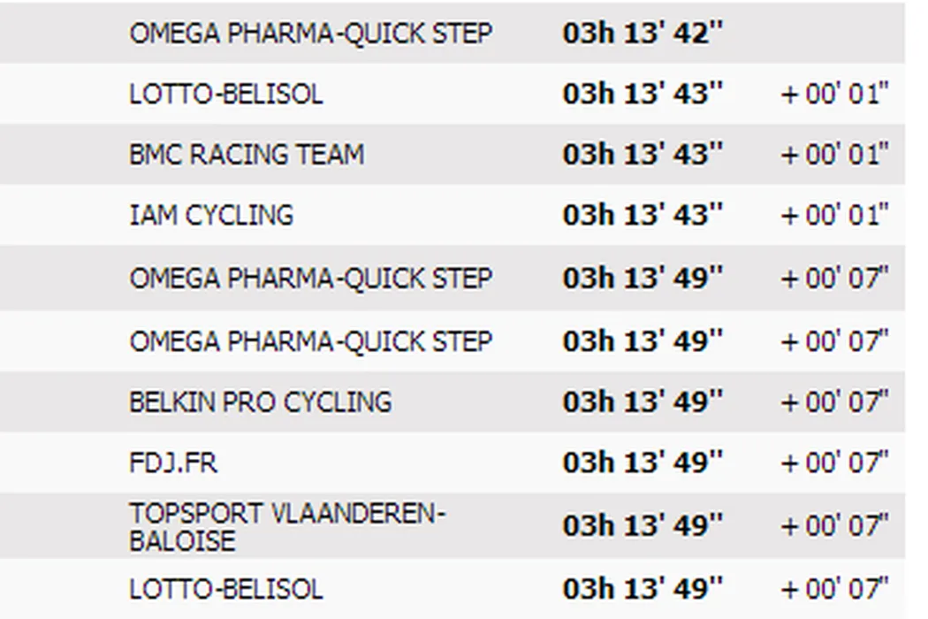Select the time gap in the FDJ.FR row
This screenshot has height=619, width=928.
[x=834, y=463]
